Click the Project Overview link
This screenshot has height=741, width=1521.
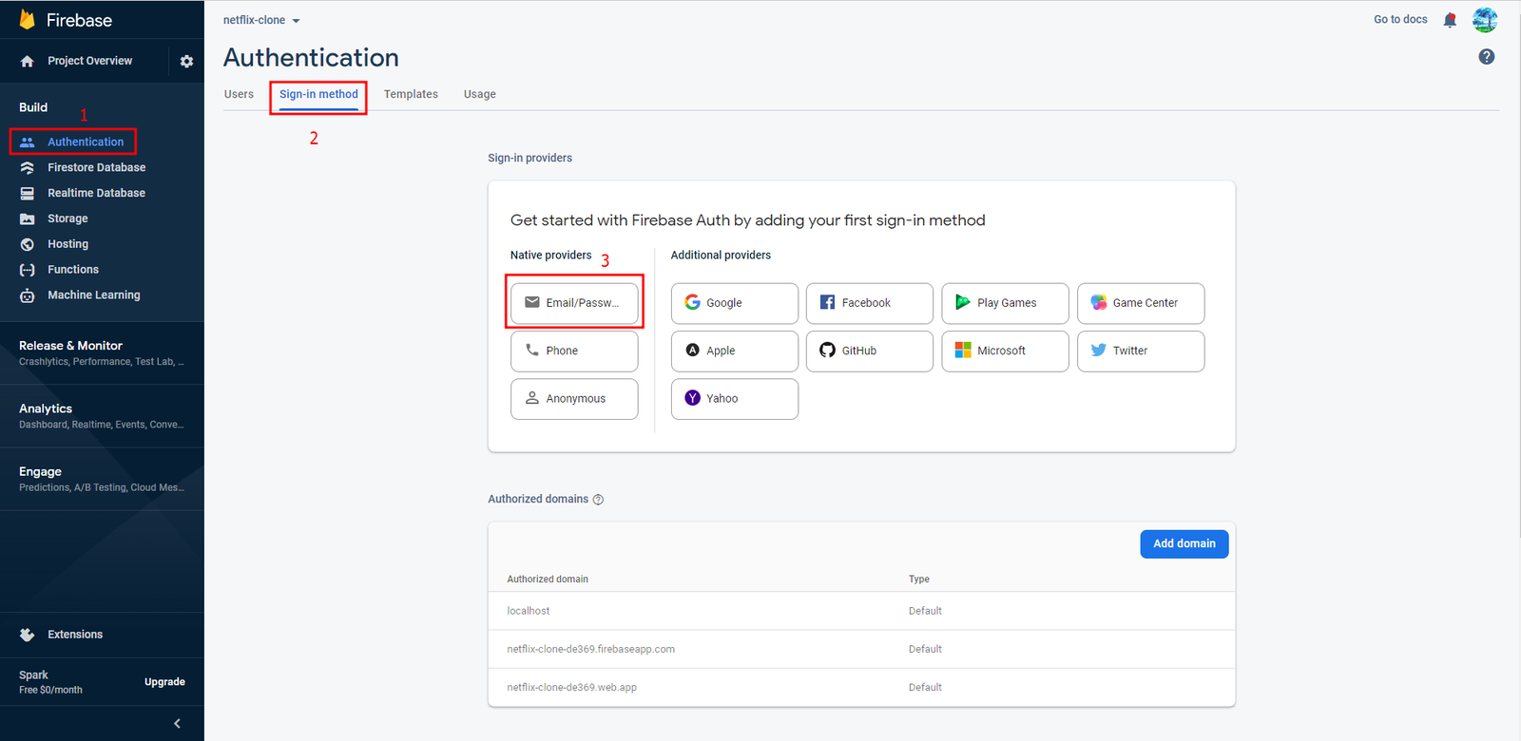(x=89, y=61)
